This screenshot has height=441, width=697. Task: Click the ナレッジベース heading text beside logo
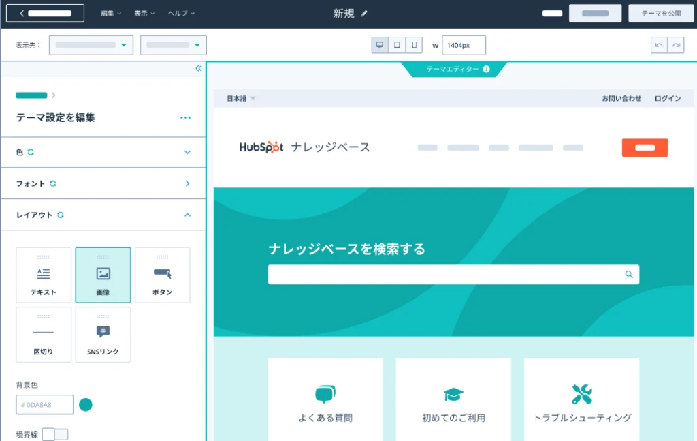330,147
